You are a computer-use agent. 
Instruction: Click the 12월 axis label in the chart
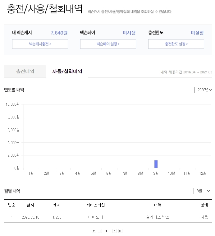click(x=203, y=173)
